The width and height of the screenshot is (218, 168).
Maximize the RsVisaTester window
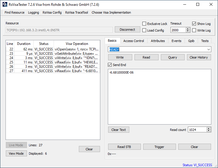[x=198, y=4]
